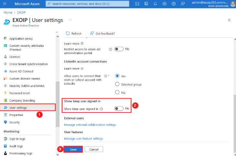The height and width of the screenshot is (156, 236).
Task: Toggle Show keep user signed in
Action: [x=119, y=108]
